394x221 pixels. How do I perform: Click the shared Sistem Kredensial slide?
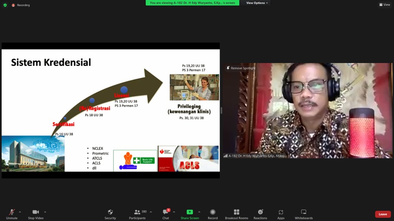point(110,110)
